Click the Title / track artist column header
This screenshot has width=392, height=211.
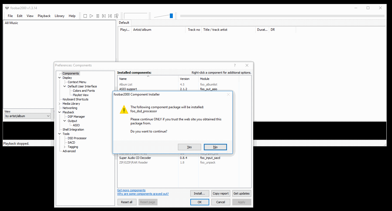(228, 30)
